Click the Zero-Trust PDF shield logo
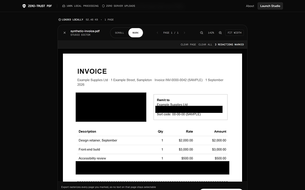305x190 pixels. point(24,6)
